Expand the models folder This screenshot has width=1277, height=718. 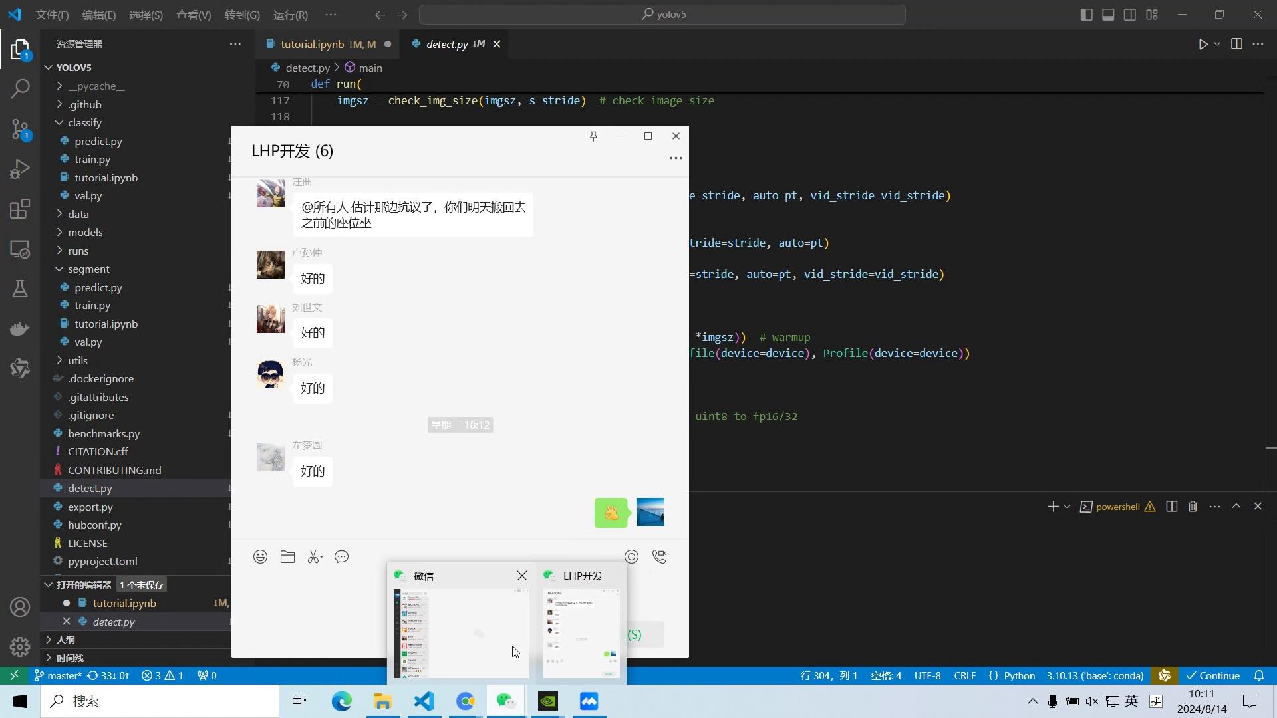(x=59, y=232)
